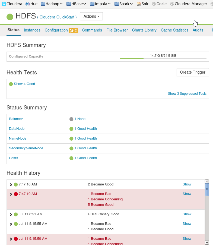Open the DataNode role link

tap(17, 129)
